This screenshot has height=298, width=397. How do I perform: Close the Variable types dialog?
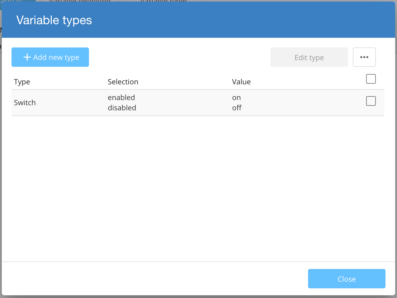346,279
